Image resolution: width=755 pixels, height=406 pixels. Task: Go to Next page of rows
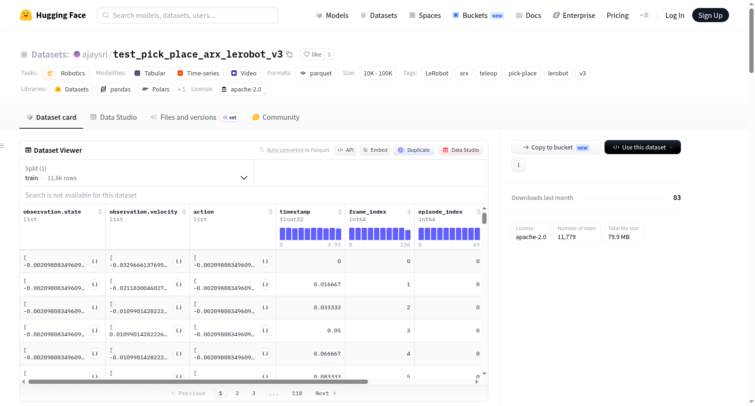[x=326, y=393]
